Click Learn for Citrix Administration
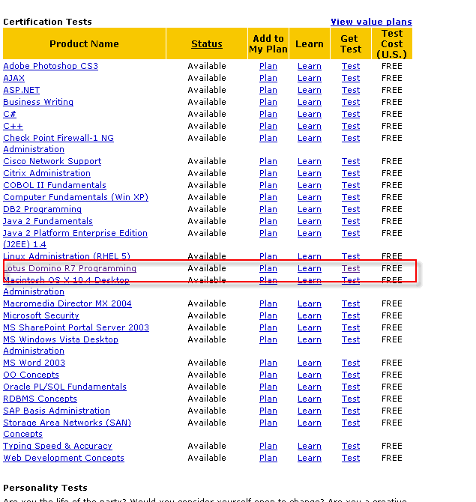Viewport: 476px width, 502px height. click(x=309, y=173)
